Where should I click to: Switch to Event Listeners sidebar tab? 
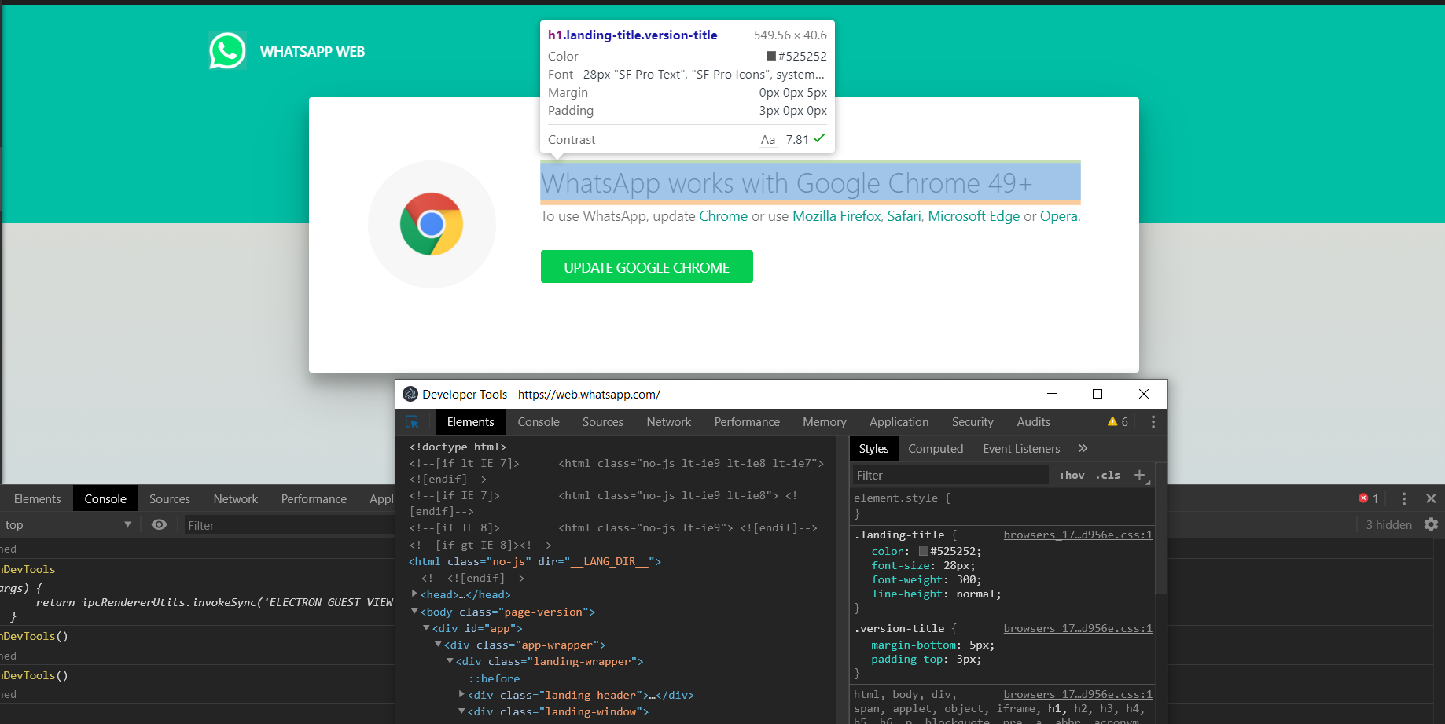tap(1021, 449)
